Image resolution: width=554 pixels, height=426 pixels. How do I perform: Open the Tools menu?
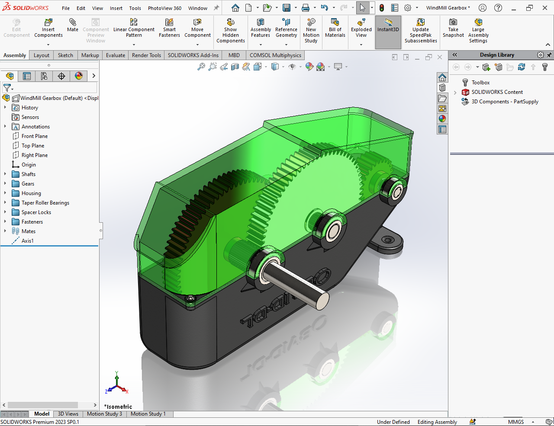point(135,8)
